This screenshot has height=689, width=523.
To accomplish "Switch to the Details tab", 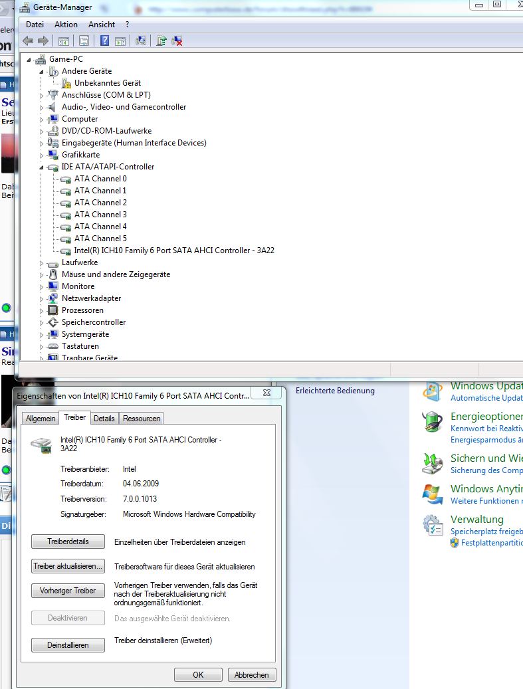I will click(104, 419).
